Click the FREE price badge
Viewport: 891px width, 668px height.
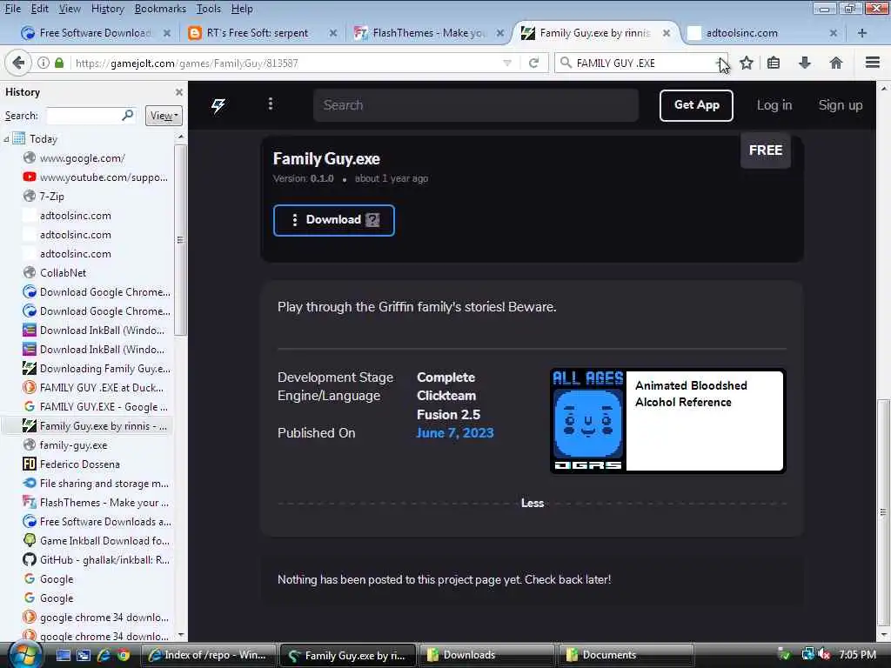766,150
